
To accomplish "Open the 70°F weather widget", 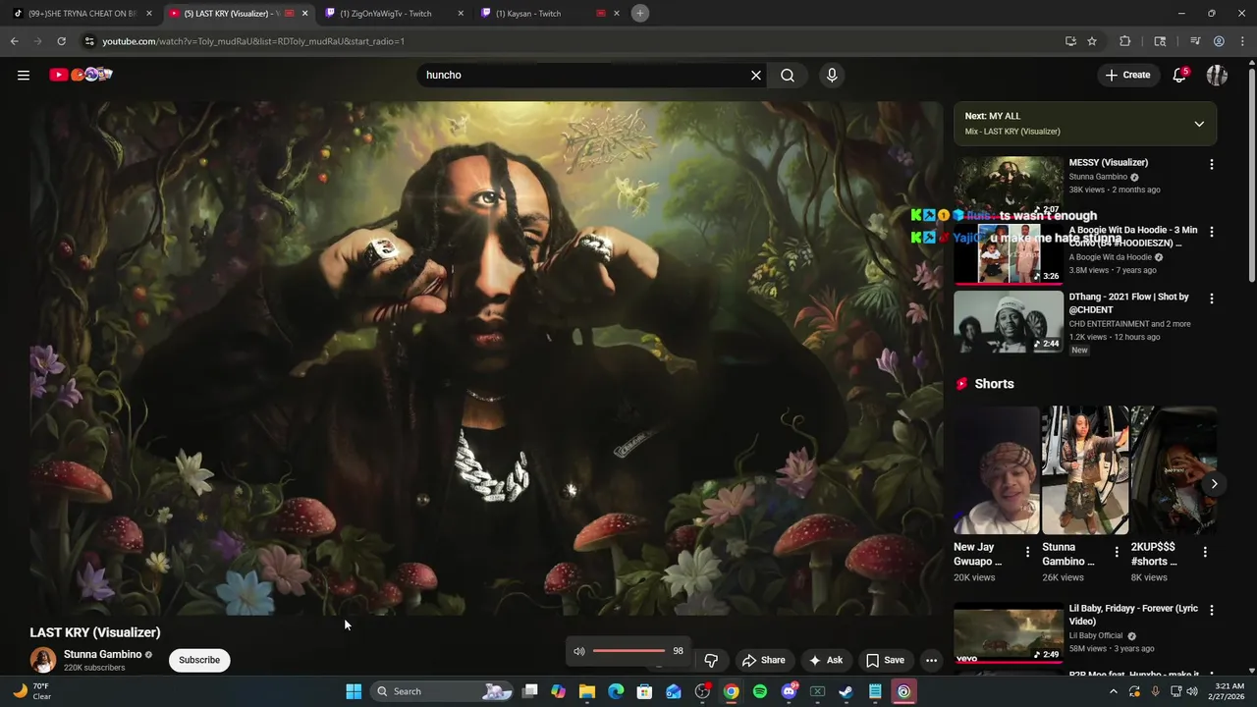I will pos(31,691).
